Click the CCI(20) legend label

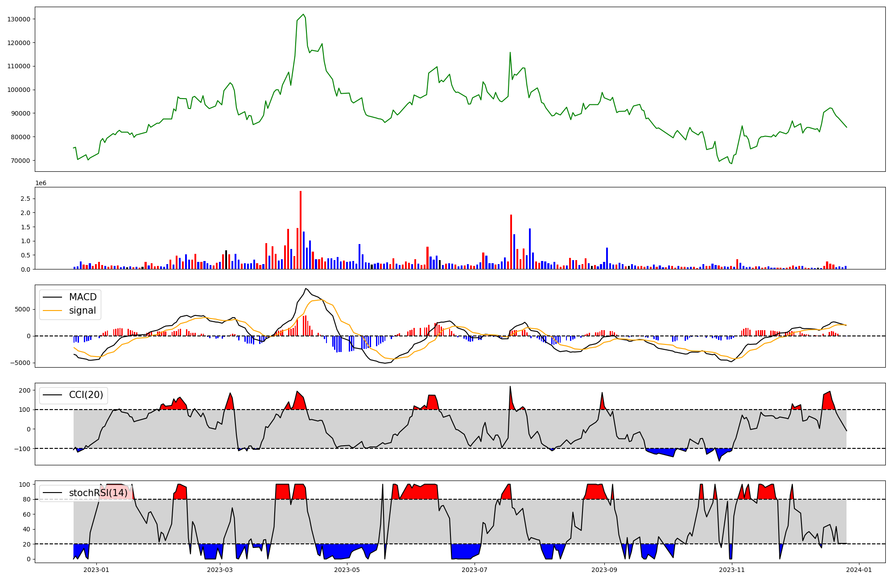[86, 395]
